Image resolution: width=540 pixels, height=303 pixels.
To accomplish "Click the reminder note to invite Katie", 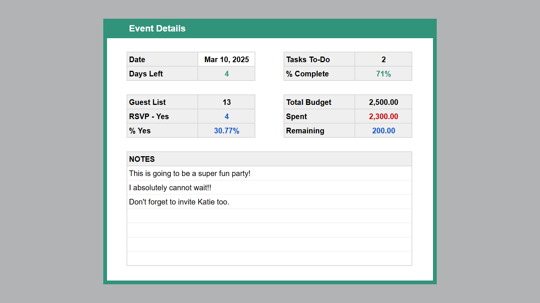I will coord(269,202).
